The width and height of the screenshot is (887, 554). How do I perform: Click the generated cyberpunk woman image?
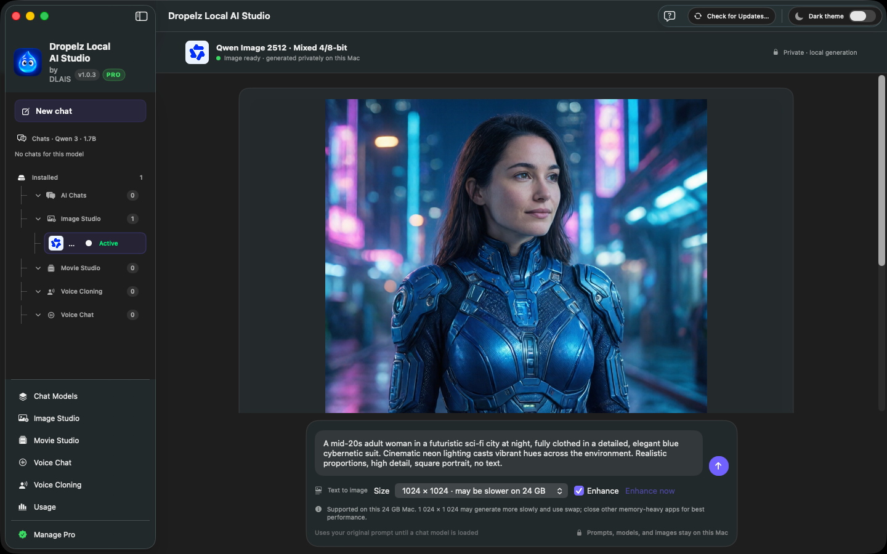516,256
